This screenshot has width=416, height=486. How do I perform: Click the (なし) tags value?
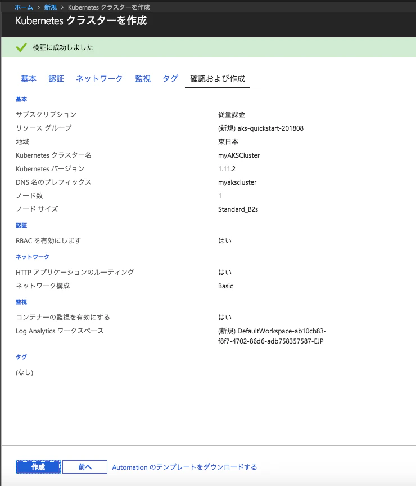coord(24,372)
